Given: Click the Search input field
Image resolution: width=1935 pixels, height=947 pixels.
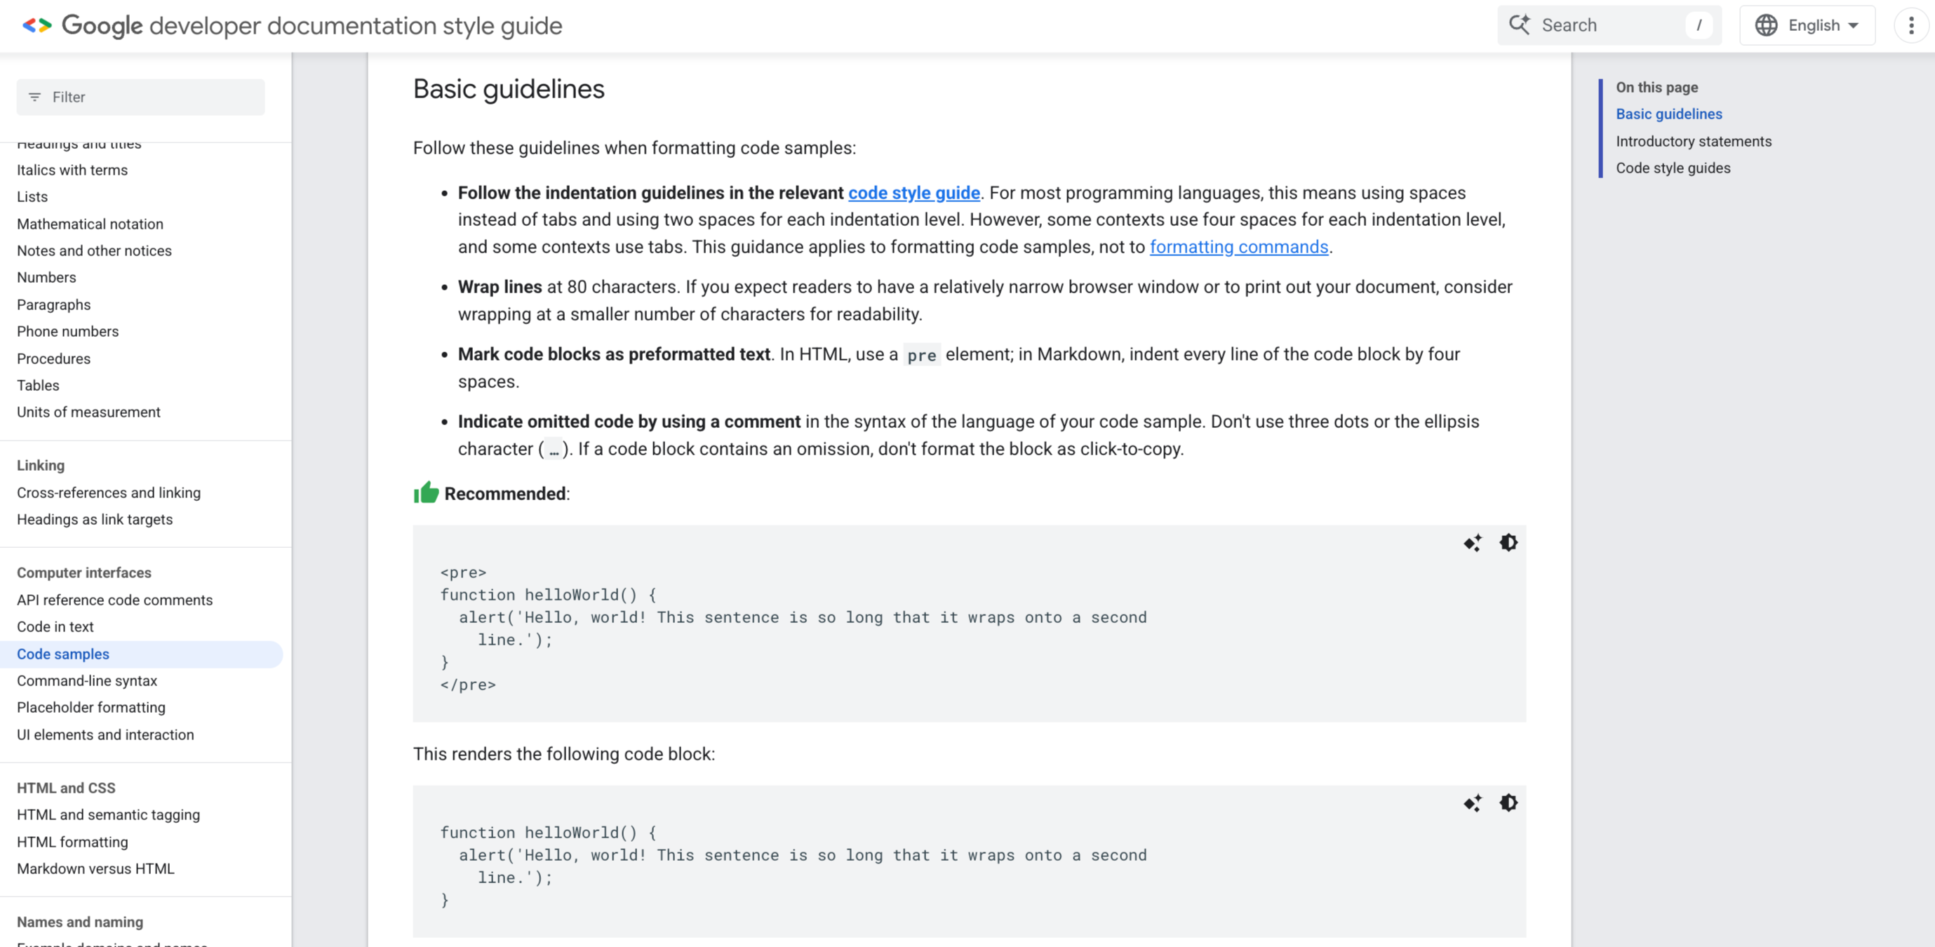Looking at the screenshot, I should (1609, 25).
